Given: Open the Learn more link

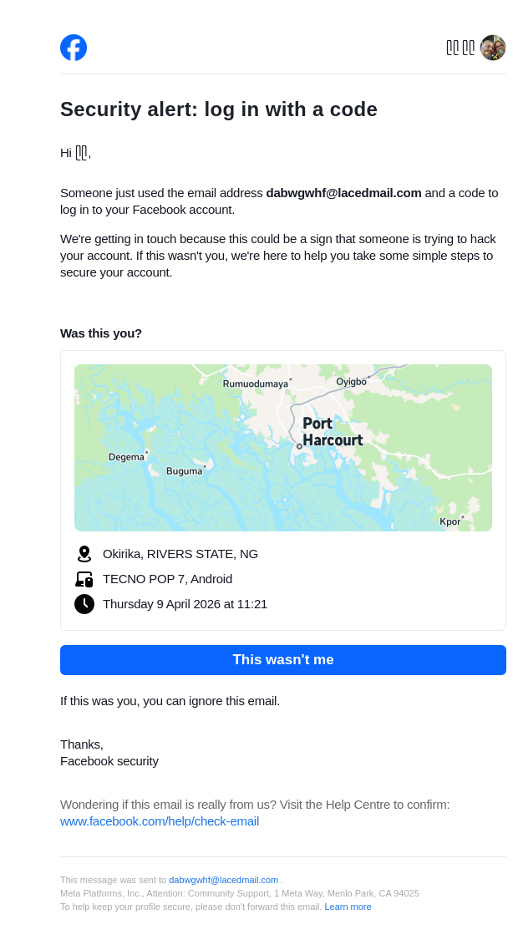Looking at the screenshot, I should 348,907.
